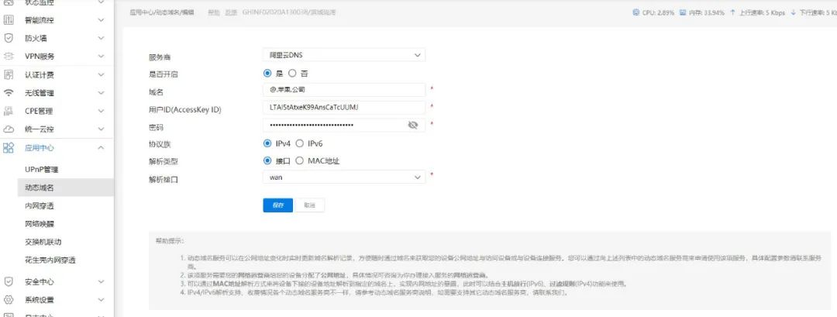Click the 应用中心 grid icon
Screen dimensions: 837x317
9,148
